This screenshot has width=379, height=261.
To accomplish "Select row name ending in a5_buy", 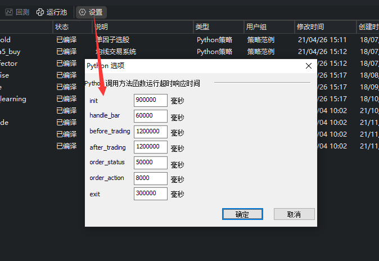I will coord(10,52).
